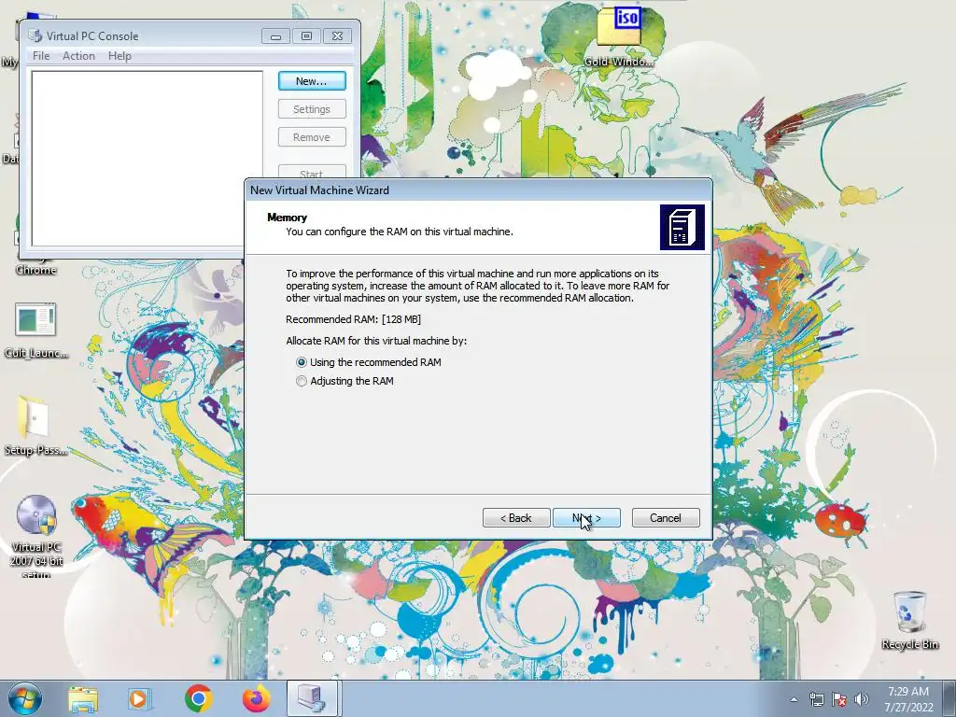This screenshot has width=956, height=717.
Task: Click Virtual PC taskbar button
Action: 312,698
